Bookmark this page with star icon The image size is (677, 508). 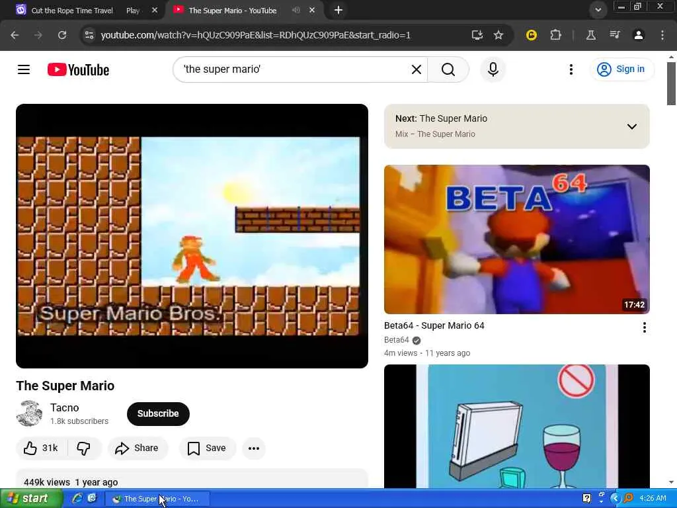[498, 35]
